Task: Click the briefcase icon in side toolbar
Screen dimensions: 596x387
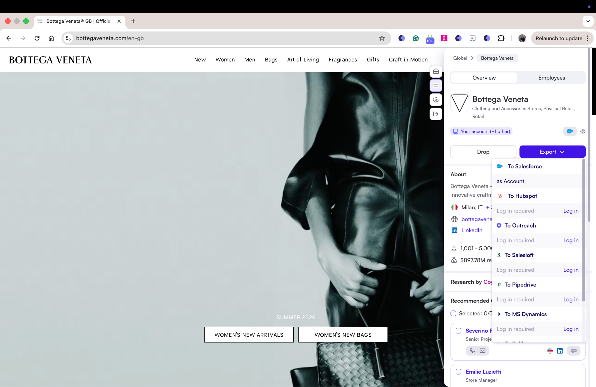Action: point(436,71)
